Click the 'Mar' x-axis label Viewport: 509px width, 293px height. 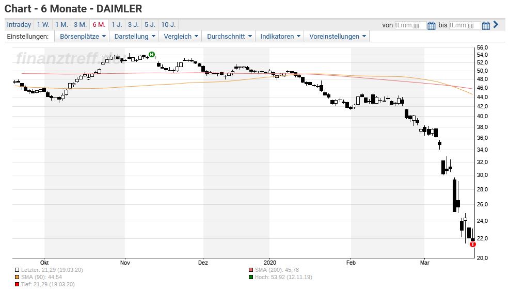click(x=425, y=263)
